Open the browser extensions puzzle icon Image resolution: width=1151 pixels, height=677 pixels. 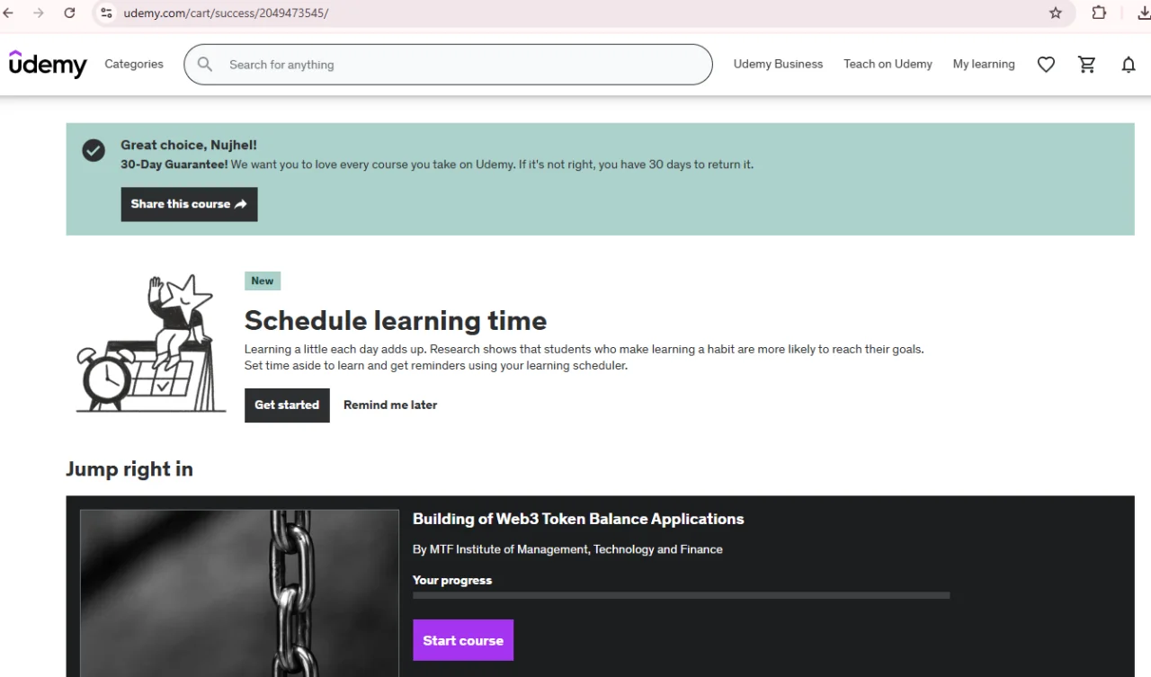coord(1099,13)
